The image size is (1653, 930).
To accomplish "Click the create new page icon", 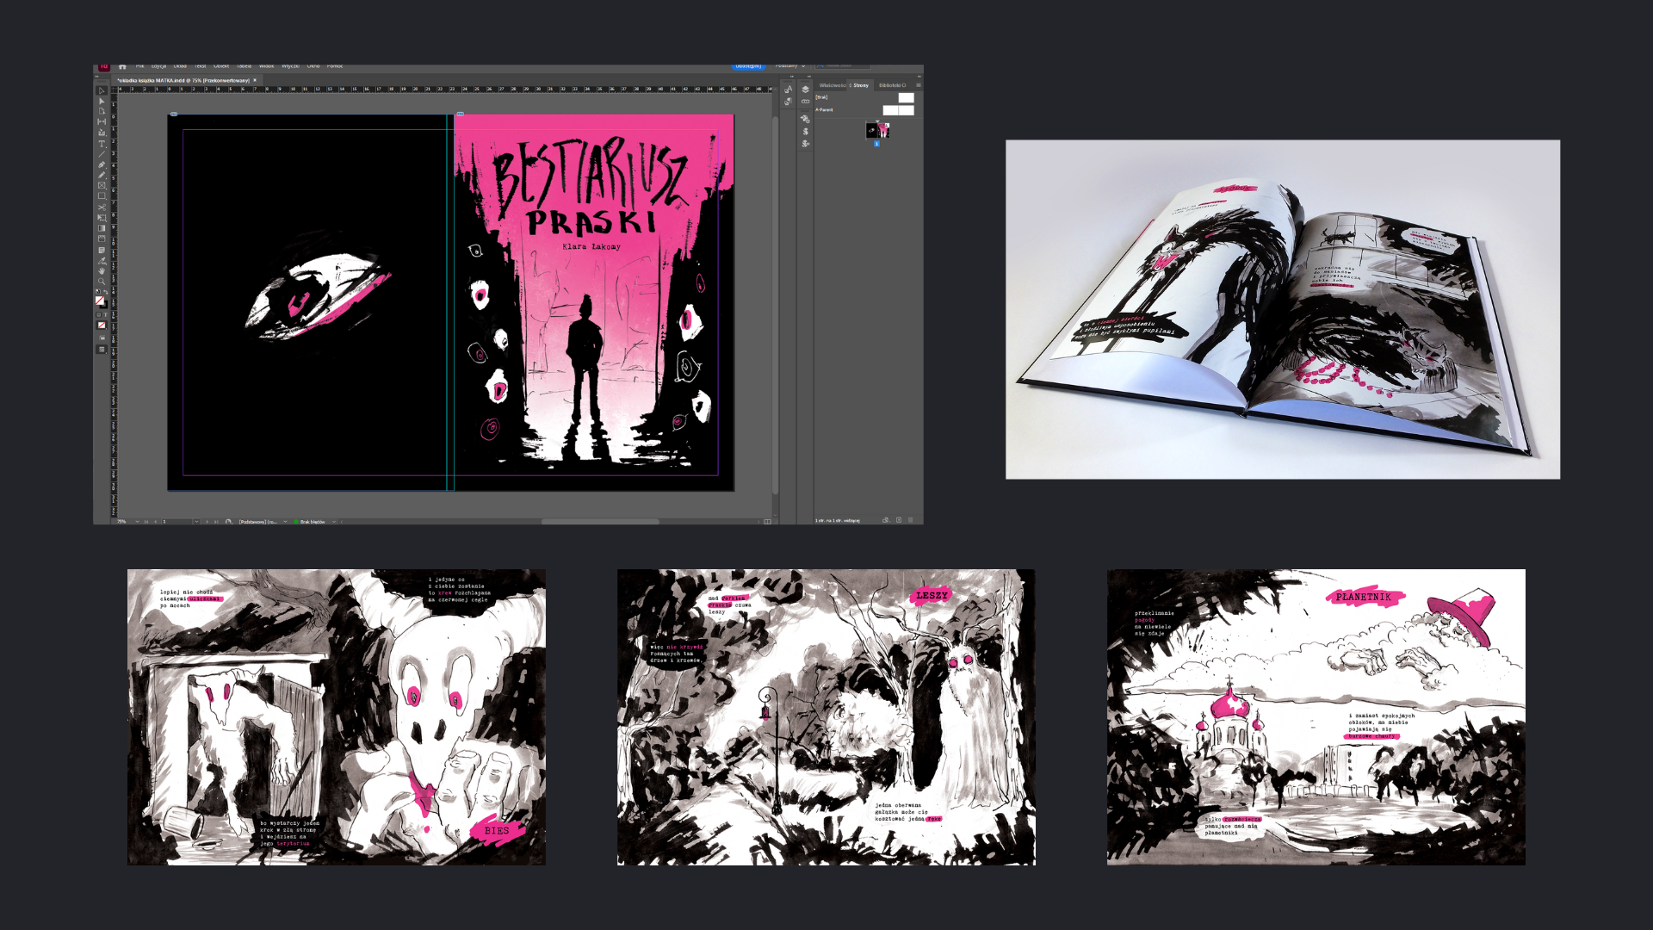I will pos(899,520).
